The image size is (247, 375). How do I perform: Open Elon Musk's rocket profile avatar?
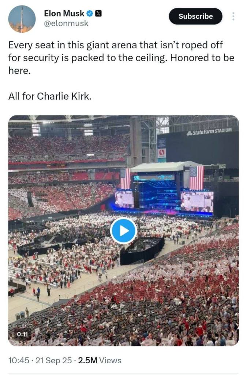tap(22, 19)
